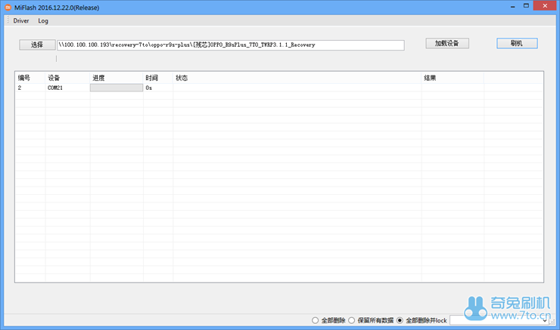Click the 结果 column header
The height and width of the screenshot is (330, 560).
point(453,78)
